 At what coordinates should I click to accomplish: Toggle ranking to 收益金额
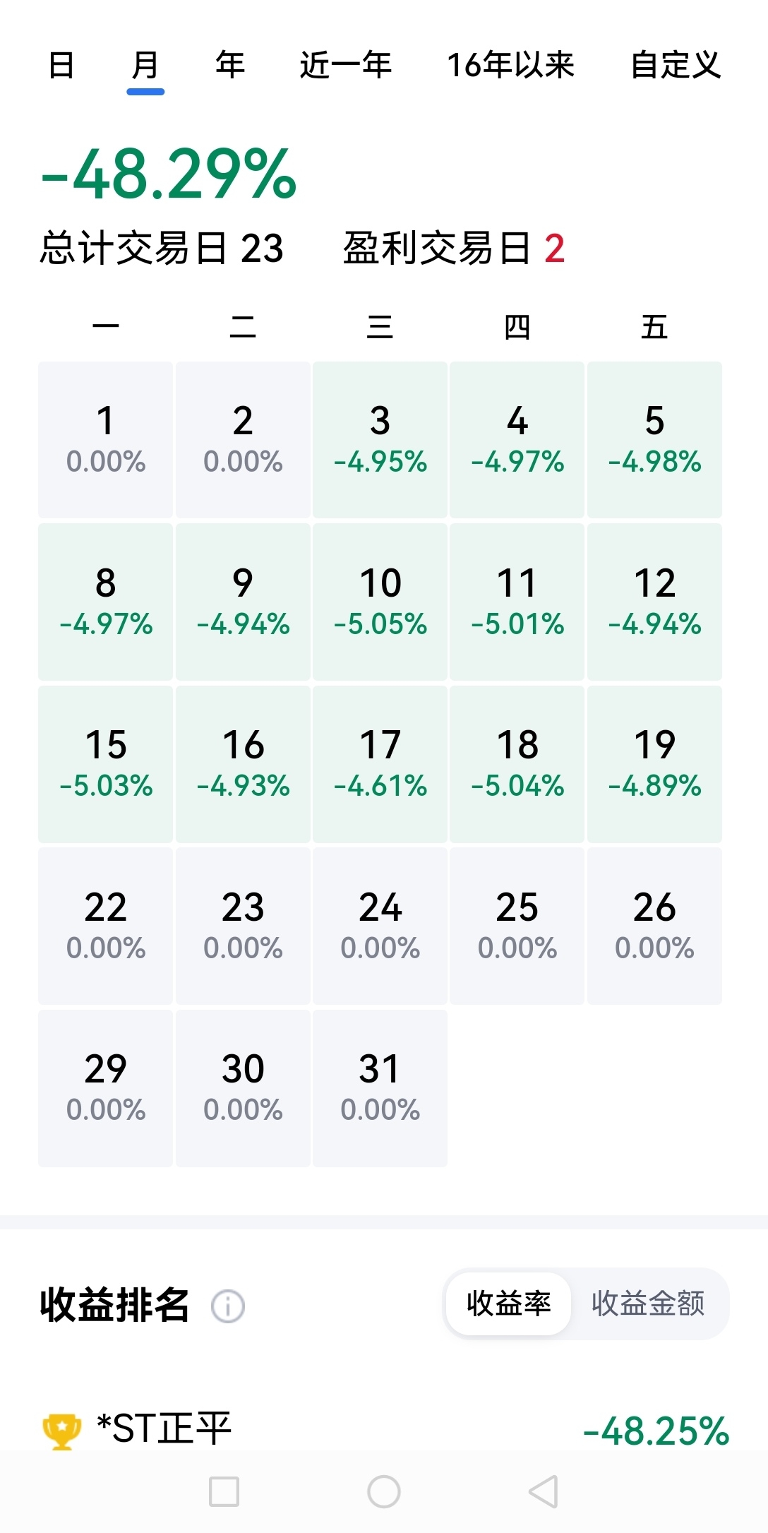[x=648, y=1304]
